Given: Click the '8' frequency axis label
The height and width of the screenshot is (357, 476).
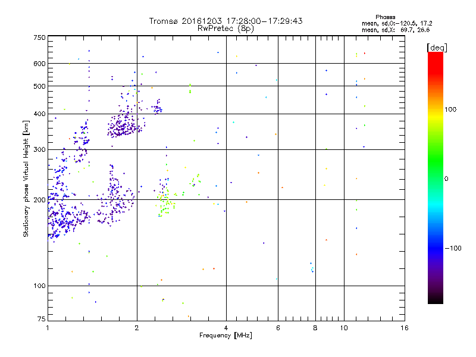Looking at the screenshot, I should pos(315,328).
